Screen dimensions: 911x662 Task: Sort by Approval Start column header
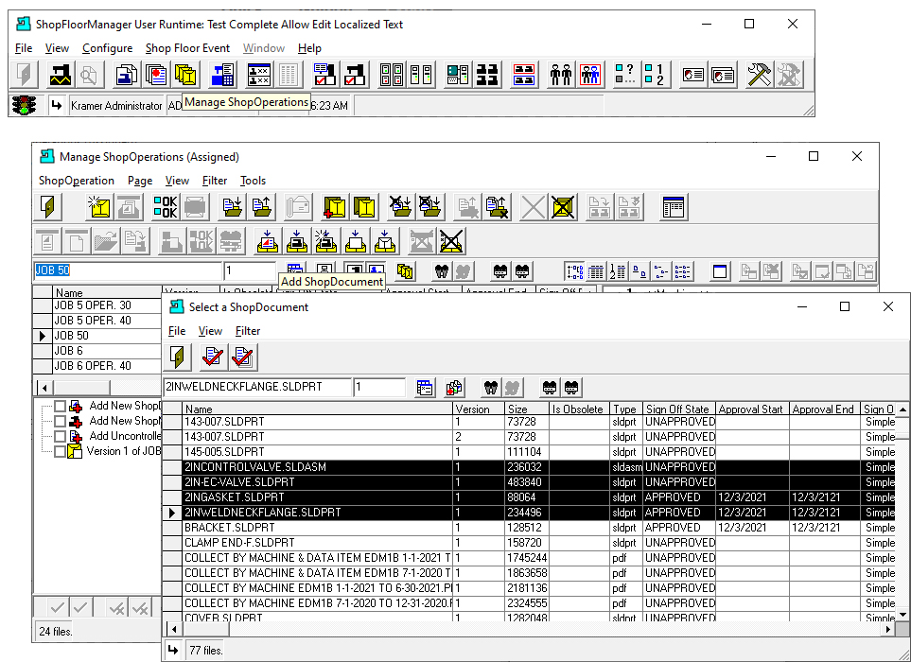click(752, 409)
